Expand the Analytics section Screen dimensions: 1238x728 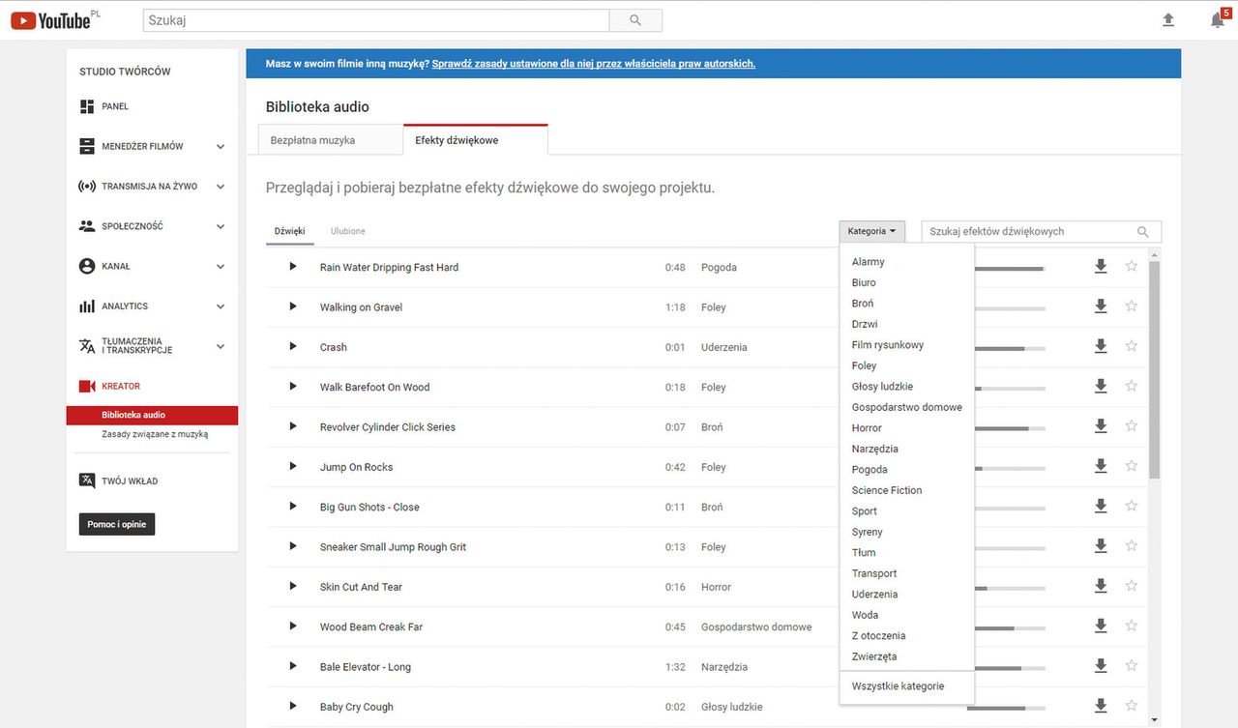point(221,306)
